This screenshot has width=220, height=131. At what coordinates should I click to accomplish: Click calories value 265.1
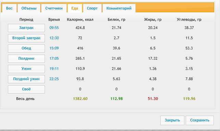click(80, 58)
